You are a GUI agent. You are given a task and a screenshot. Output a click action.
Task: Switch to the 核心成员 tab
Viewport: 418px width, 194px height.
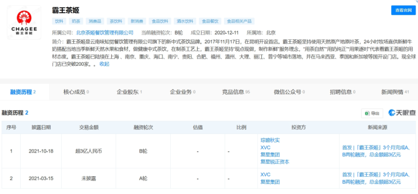coord(76,92)
